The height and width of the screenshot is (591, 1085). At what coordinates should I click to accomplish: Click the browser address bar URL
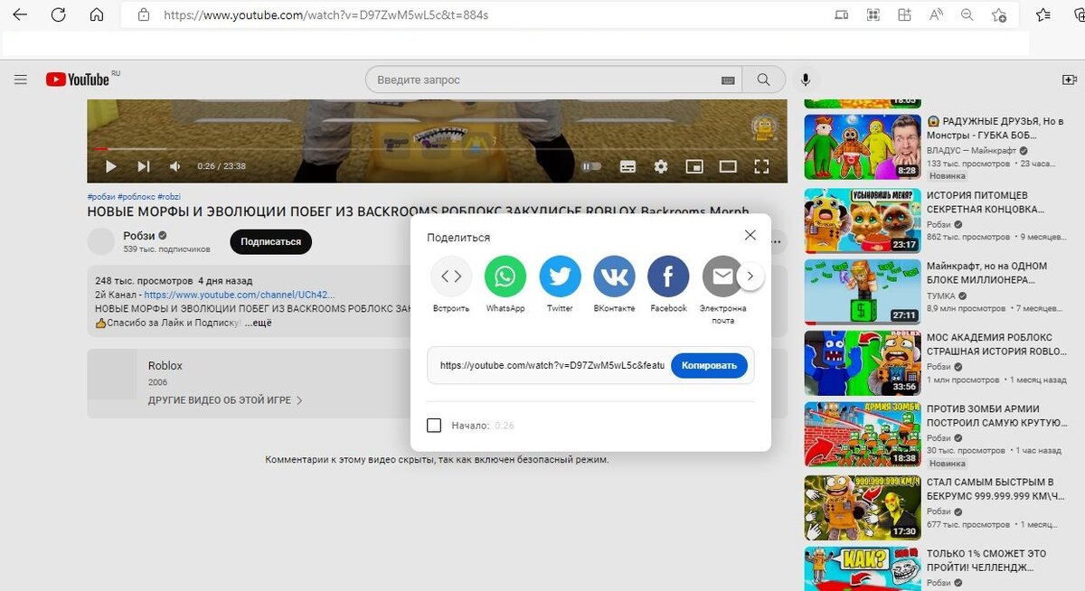pyautogui.click(x=325, y=15)
